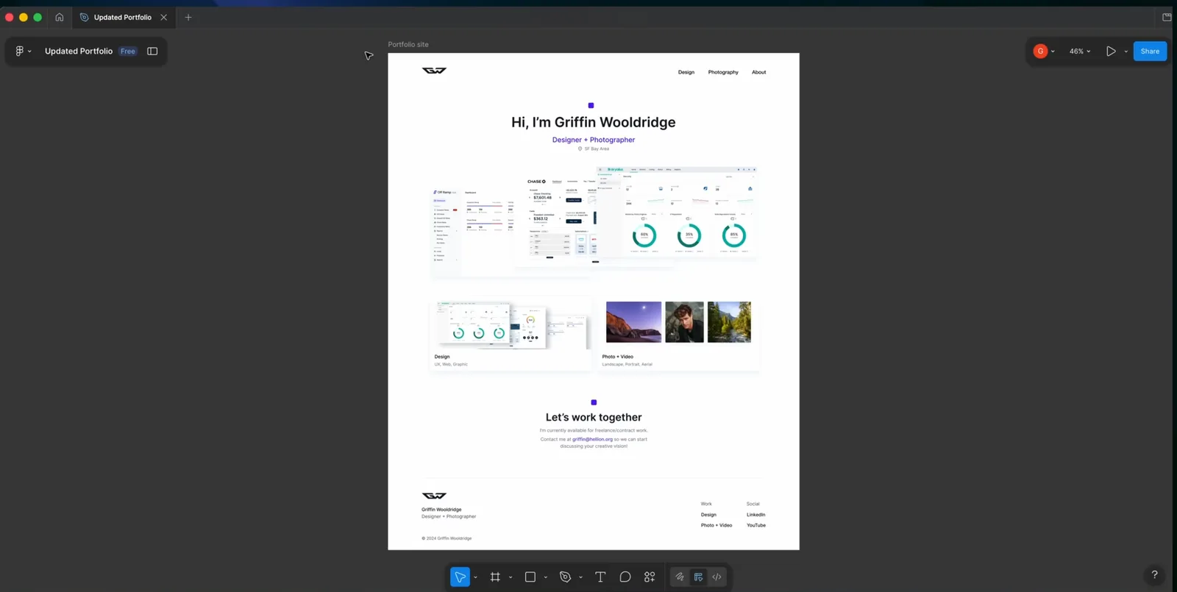Click the griffin@hellion.org email link
1177x592 pixels.
592,439
